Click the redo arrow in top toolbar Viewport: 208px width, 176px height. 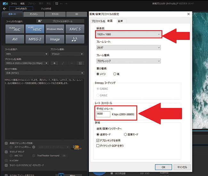tap(66, 4)
